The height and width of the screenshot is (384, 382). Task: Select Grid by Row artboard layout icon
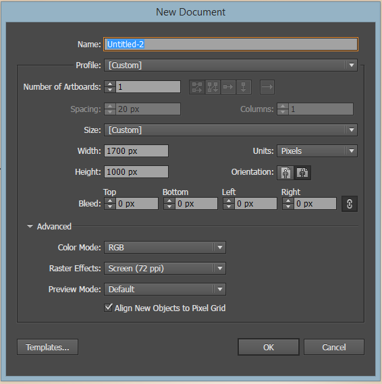coord(197,87)
